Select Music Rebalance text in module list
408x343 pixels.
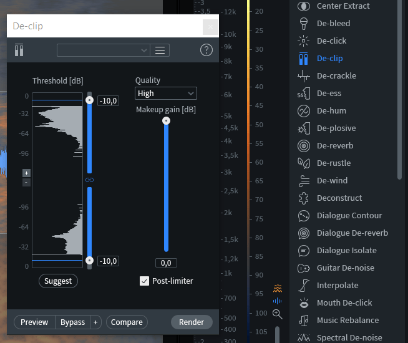pyautogui.click(x=348, y=321)
